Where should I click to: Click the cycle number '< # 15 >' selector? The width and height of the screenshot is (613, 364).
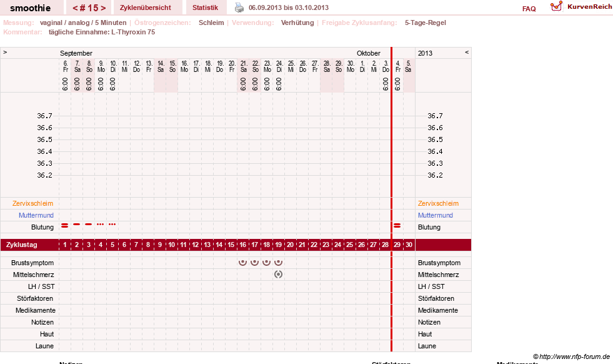(x=89, y=8)
